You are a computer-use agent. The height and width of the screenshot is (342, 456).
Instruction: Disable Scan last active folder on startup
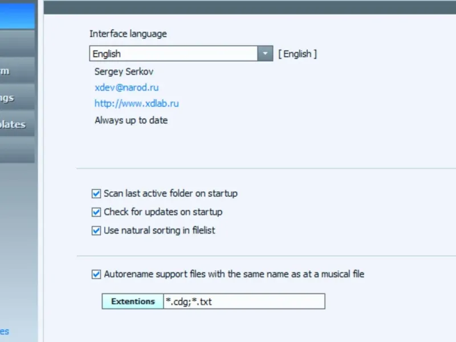[96, 194]
